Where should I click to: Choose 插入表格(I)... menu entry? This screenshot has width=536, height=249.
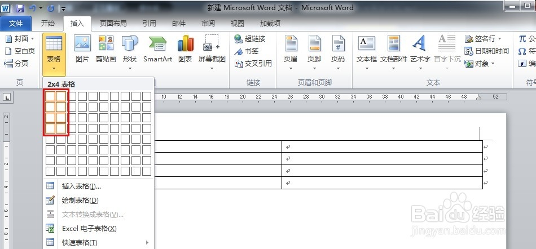click(98, 186)
